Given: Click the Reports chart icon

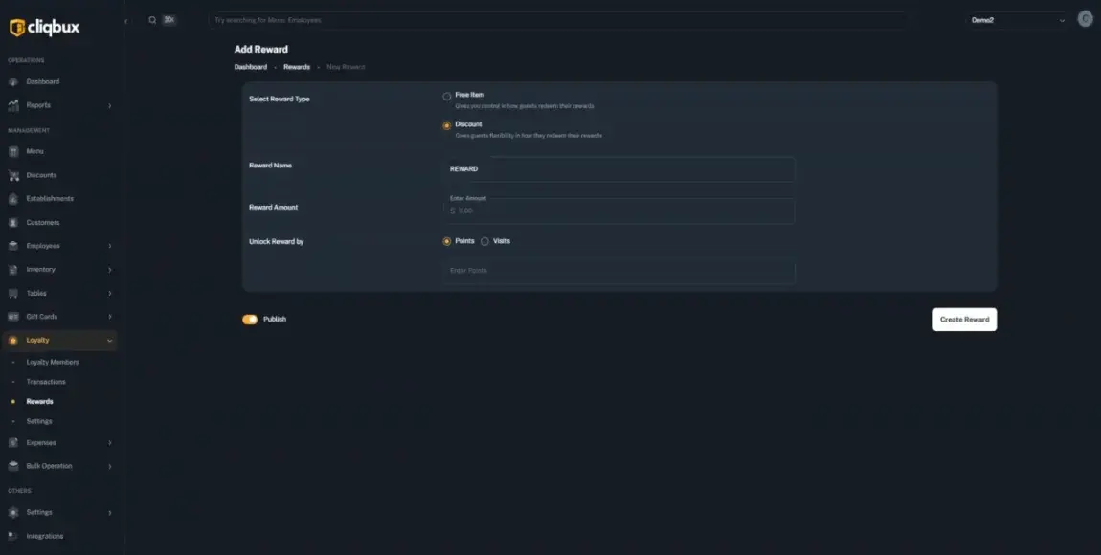Looking at the screenshot, I should pos(12,105).
